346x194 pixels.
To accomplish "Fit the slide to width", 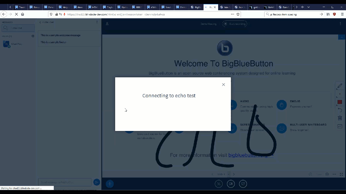I will coord(334,174).
